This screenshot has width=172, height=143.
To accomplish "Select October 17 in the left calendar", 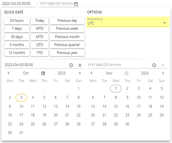I will click(x=21, y=115).
